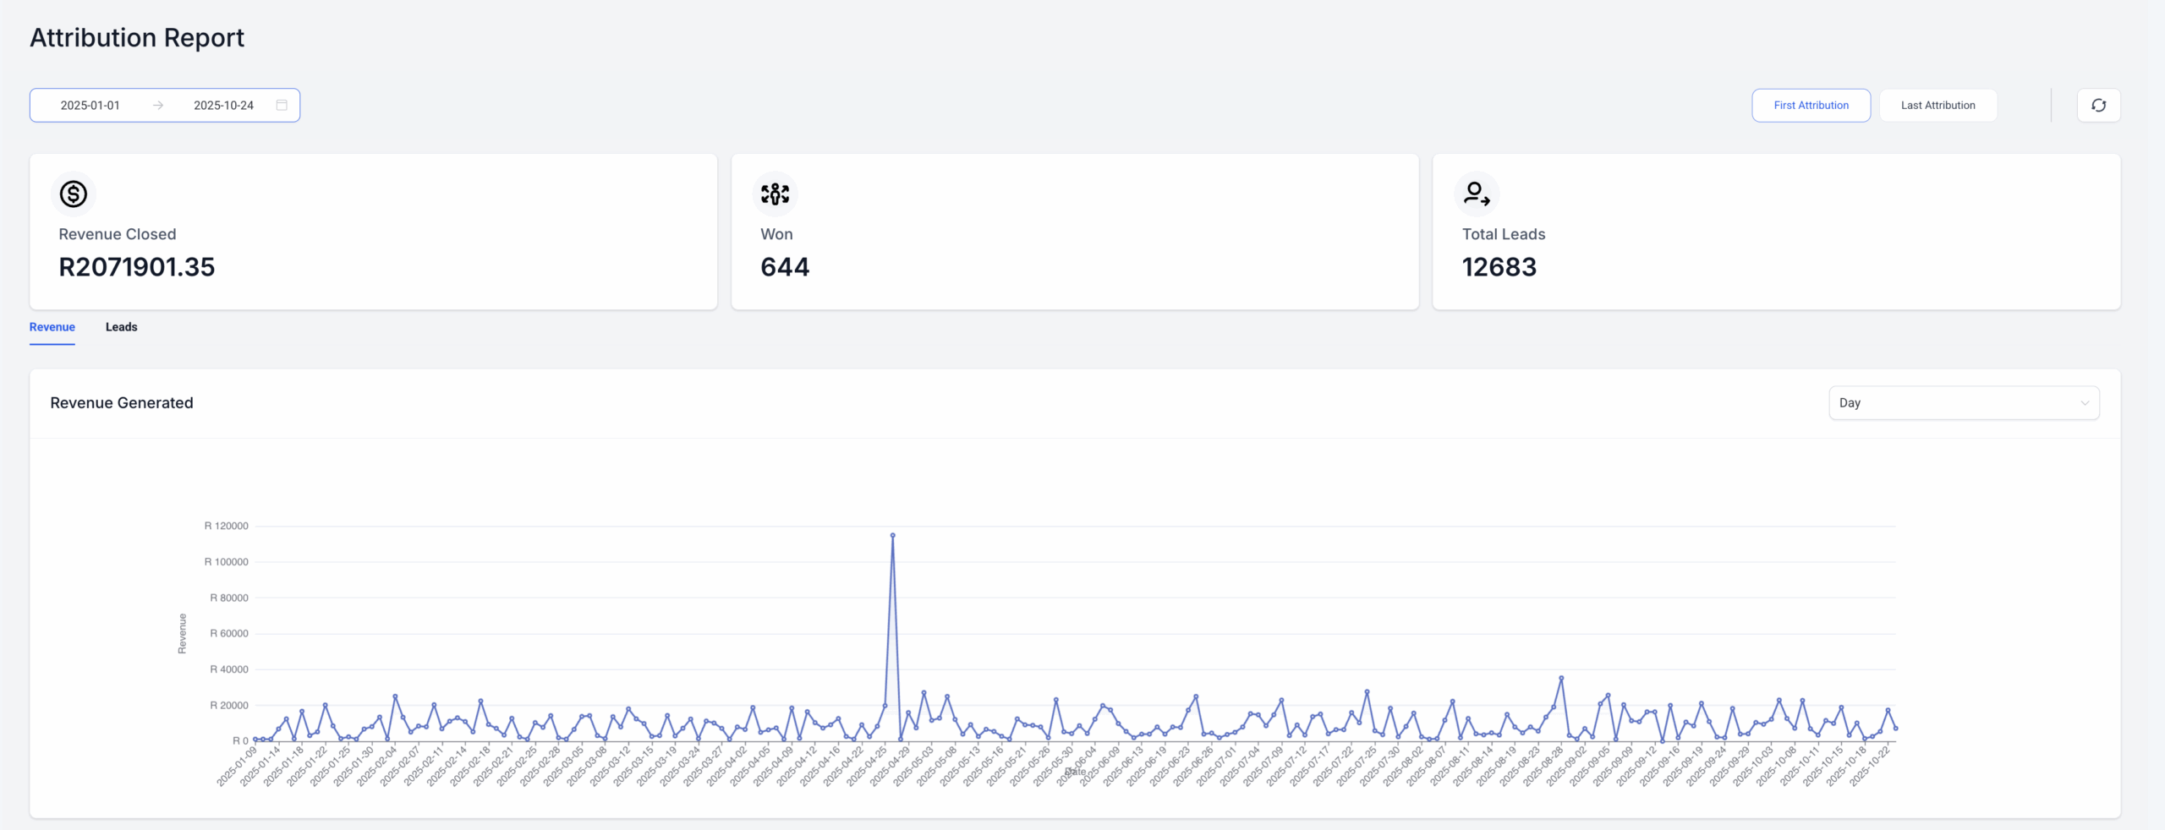Open the Day interval dropdown
Screen dimensions: 2165x830
tap(1963, 403)
